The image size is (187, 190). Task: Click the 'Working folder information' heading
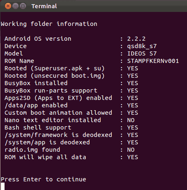click(x=49, y=24)
